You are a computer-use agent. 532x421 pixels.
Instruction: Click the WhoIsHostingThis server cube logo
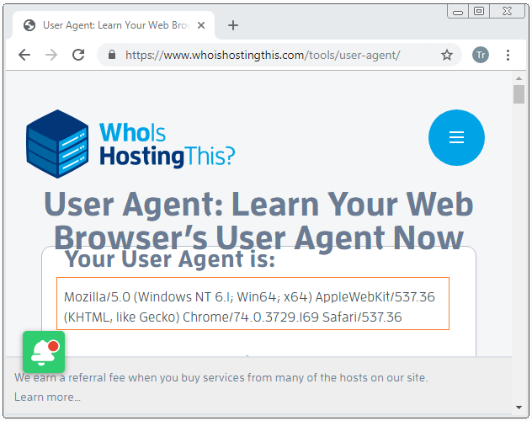57,143
